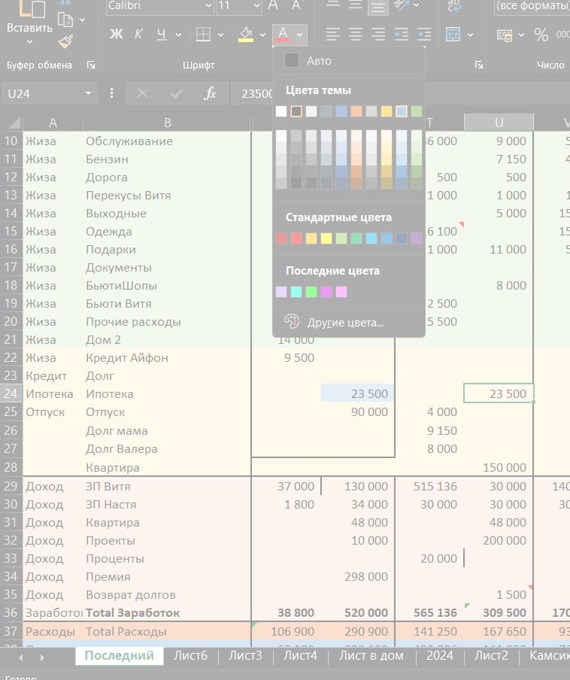Expand underline style arrow
Viewport: 570px width, 680px height.
coord(178,35)
